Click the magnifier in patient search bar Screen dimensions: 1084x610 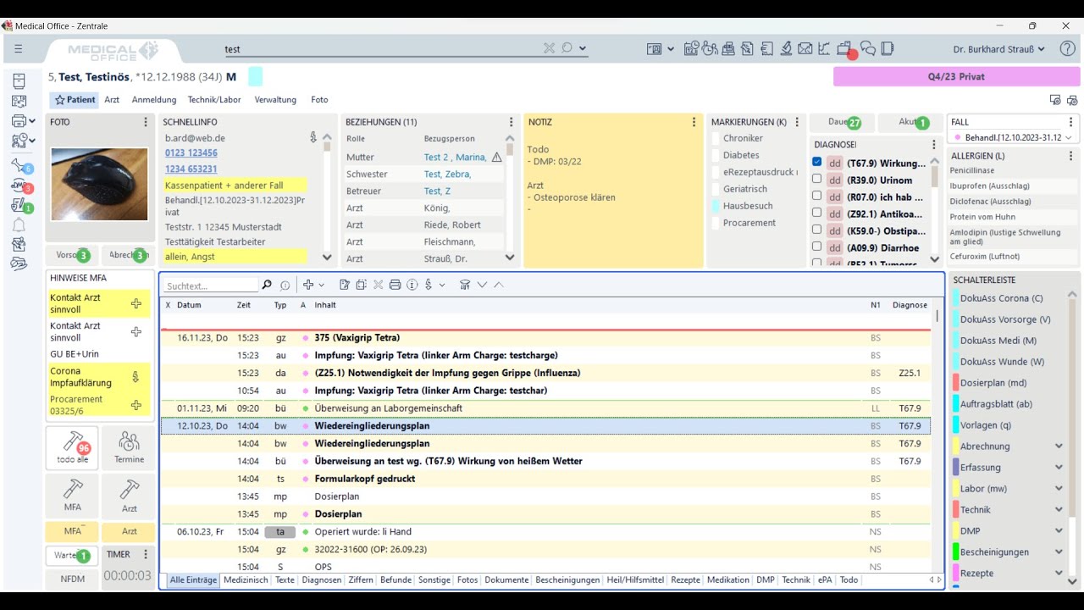coord(567,48)
